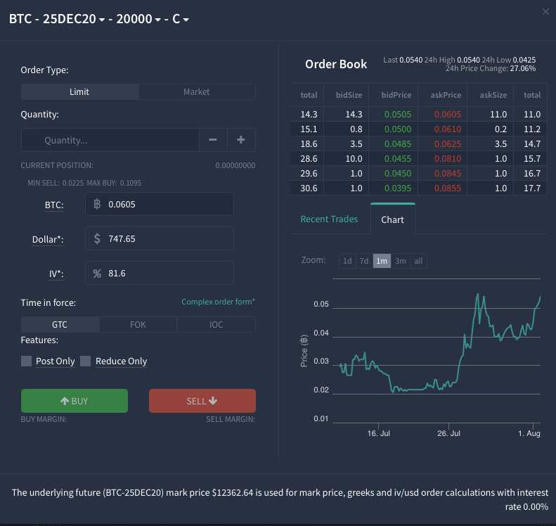Click the bidSize column header
The image size is (556, 526).
click(x=349, y=95)
